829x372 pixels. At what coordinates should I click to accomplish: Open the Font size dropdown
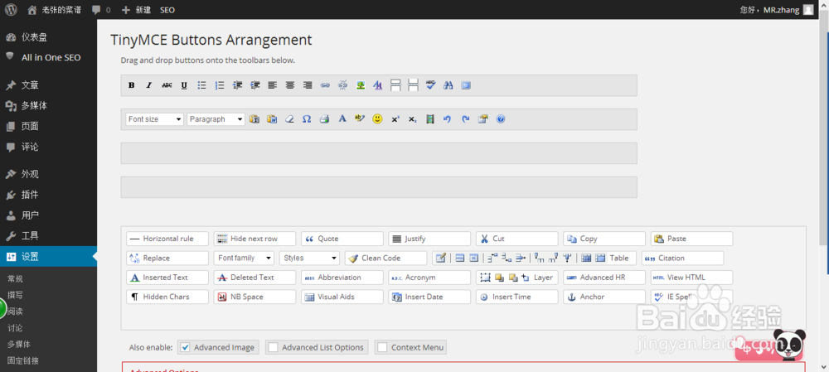click(154, 119)
